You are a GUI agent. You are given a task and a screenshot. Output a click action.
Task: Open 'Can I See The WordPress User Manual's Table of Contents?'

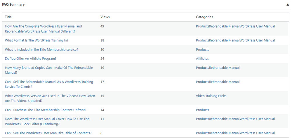[x=48, y=133]
